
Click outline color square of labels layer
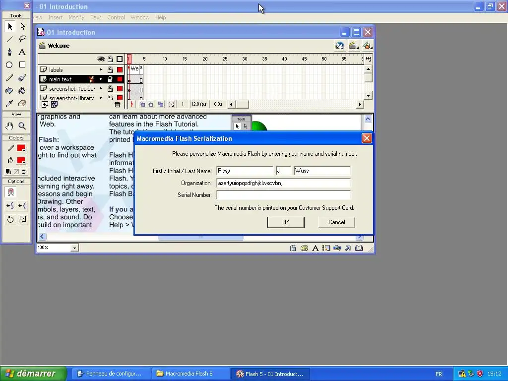coord(120,69)
